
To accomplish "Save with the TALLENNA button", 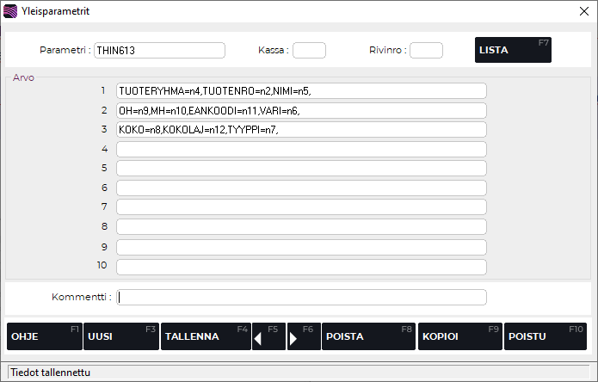I will (205, 337).
